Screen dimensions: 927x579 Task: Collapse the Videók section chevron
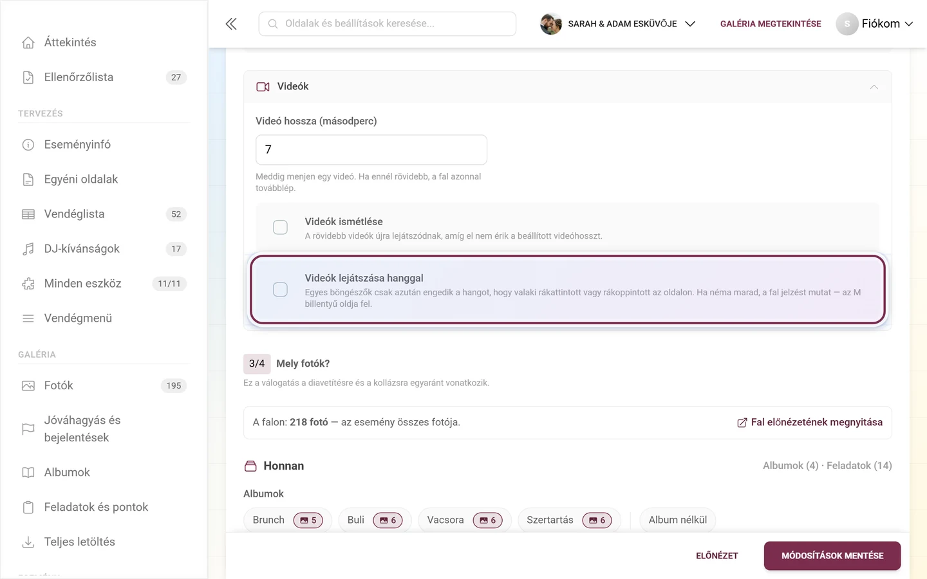(874, 87)
